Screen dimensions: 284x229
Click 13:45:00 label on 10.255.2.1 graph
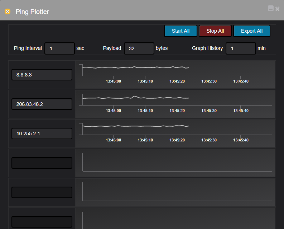coord(114,140)
